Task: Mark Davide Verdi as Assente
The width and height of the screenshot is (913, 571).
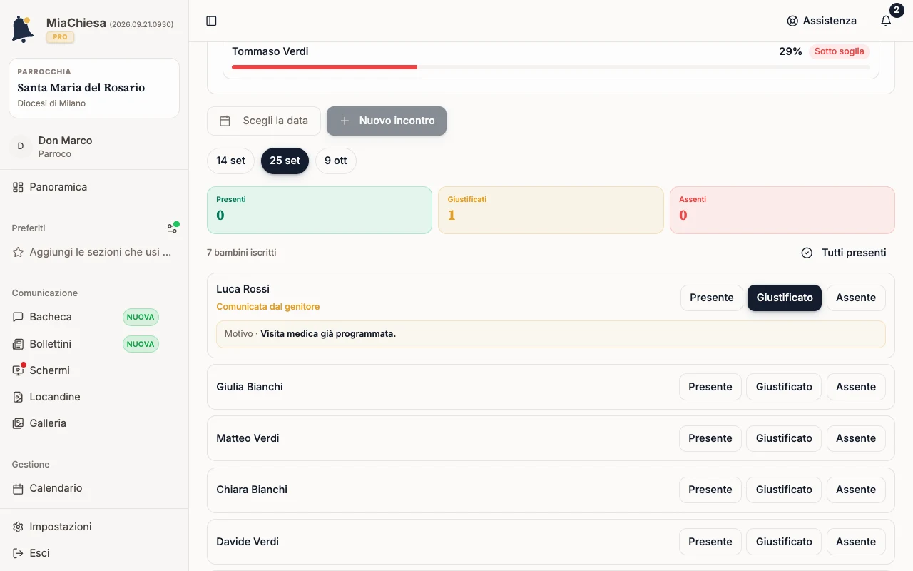Action: click(856, 542)
